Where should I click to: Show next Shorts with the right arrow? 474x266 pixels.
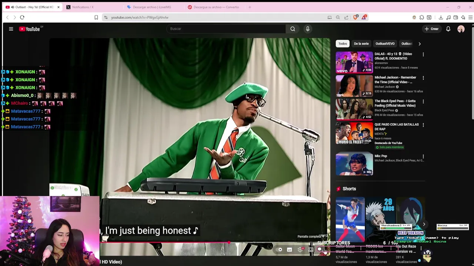click(424, 224)
